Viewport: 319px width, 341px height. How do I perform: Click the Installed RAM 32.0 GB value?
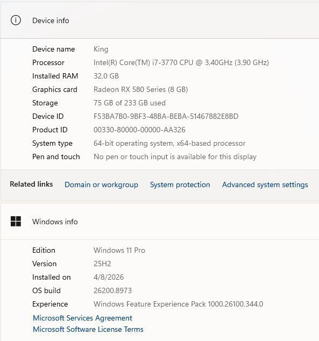[106, 76]
